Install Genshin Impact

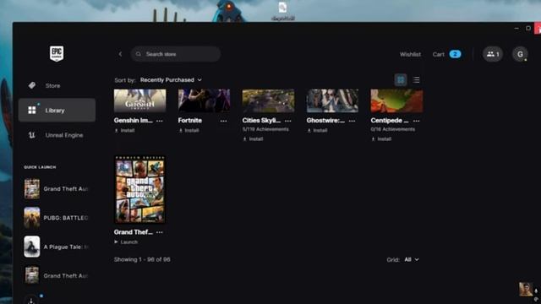pos(124,131)
